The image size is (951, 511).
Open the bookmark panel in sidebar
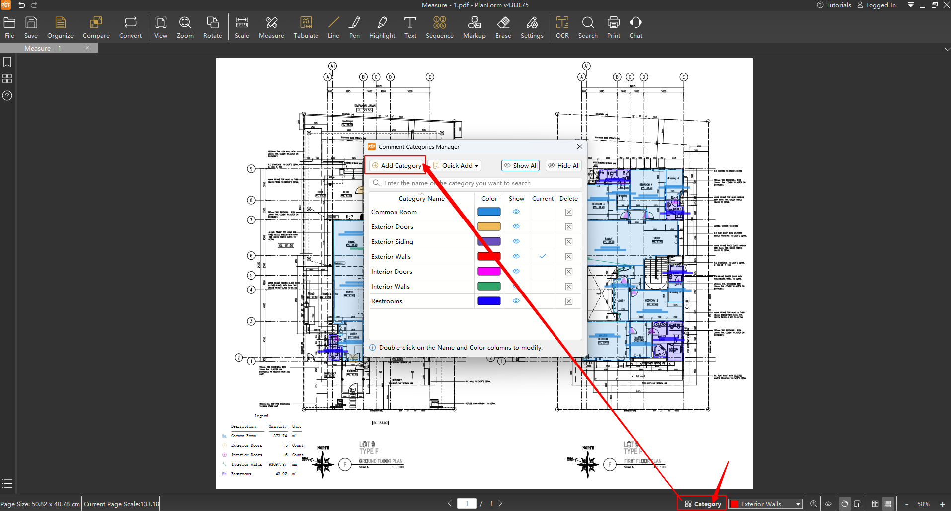point(7,62)
